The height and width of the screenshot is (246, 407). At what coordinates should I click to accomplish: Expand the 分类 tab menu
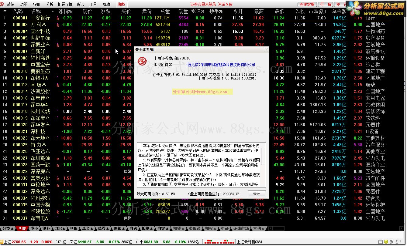[12, 228]
